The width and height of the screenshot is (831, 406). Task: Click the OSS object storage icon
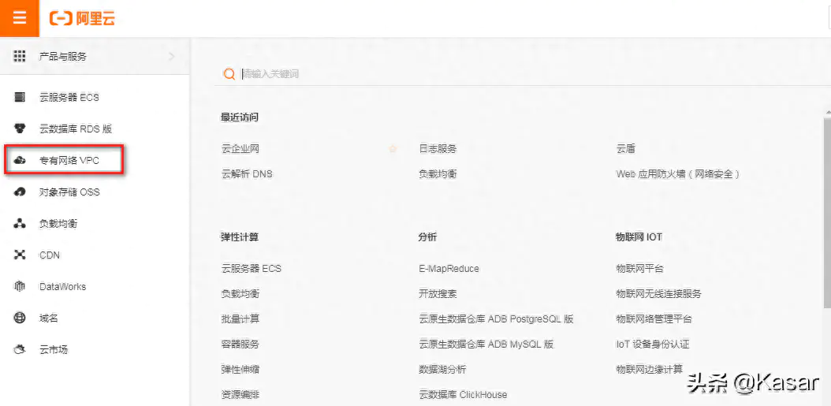(20, 192)
